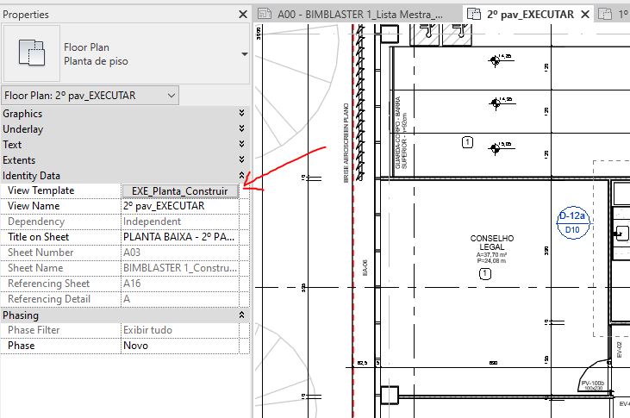Select the Phase Filter value Exibir tudo
630x418 pixels.
coord(180,330)
